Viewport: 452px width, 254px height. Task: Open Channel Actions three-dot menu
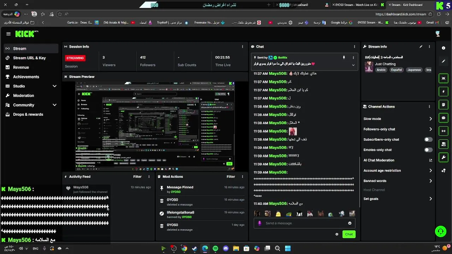tap(429, 107)
